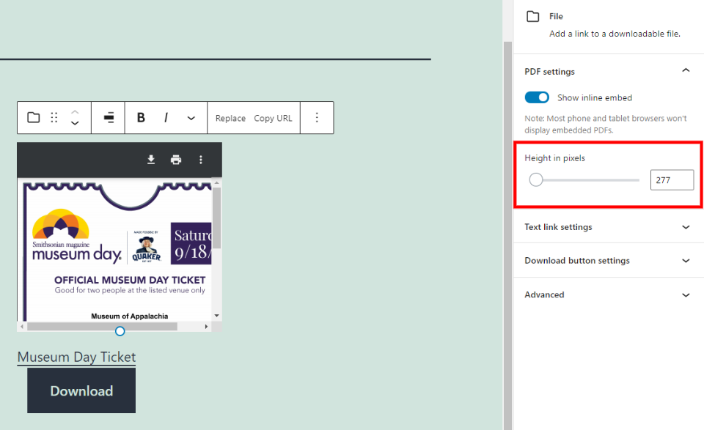The image size is (704, 430).
Task: Click the File block icon in the toolbar
Action: (x=33, y=117)
